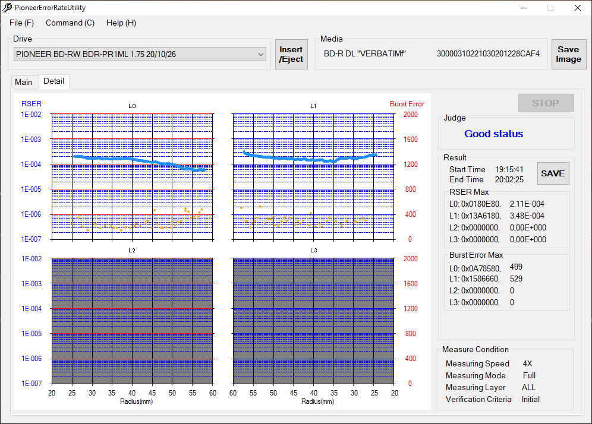Click Burst Error Max L1 value 529
Image resolution: width=592 pixels, height=424 pixels.
[516, 279]
